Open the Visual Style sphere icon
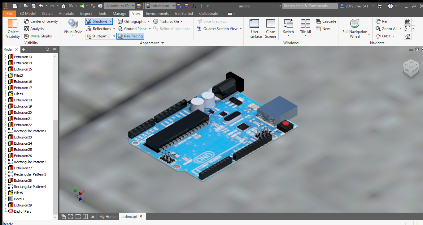The width and height of the screenshot is (423, 225). 73,23
